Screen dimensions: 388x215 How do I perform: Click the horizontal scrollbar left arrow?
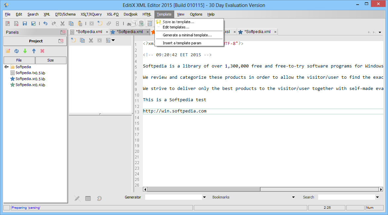(145, 189)
